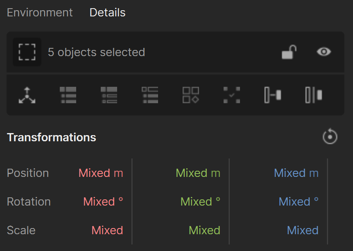Click the squares-and-diamond grid icon
This screenshot has height=251, width=353.
pyautogui.click(x=191, y=95)
